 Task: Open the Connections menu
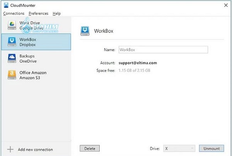click(14, 14)
